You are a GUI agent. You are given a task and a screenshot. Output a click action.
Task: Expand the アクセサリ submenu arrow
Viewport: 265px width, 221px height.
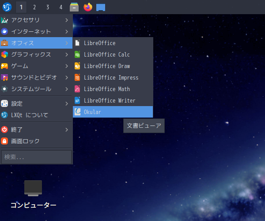point(67,20)
